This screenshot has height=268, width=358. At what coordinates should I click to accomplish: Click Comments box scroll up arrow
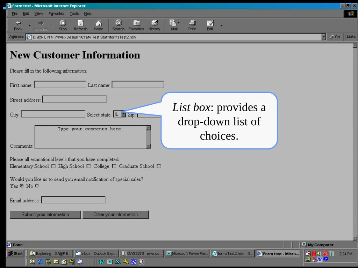(148, 128)
